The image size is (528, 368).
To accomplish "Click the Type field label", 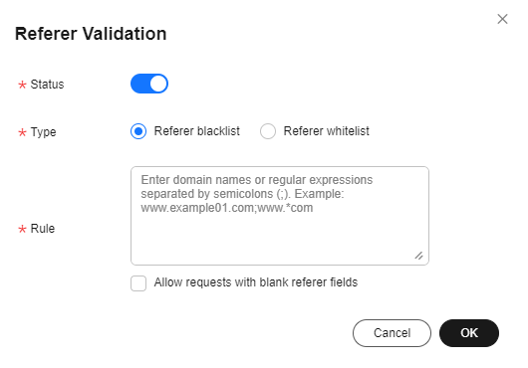I will pyautogui.click(x=43, y=132).
